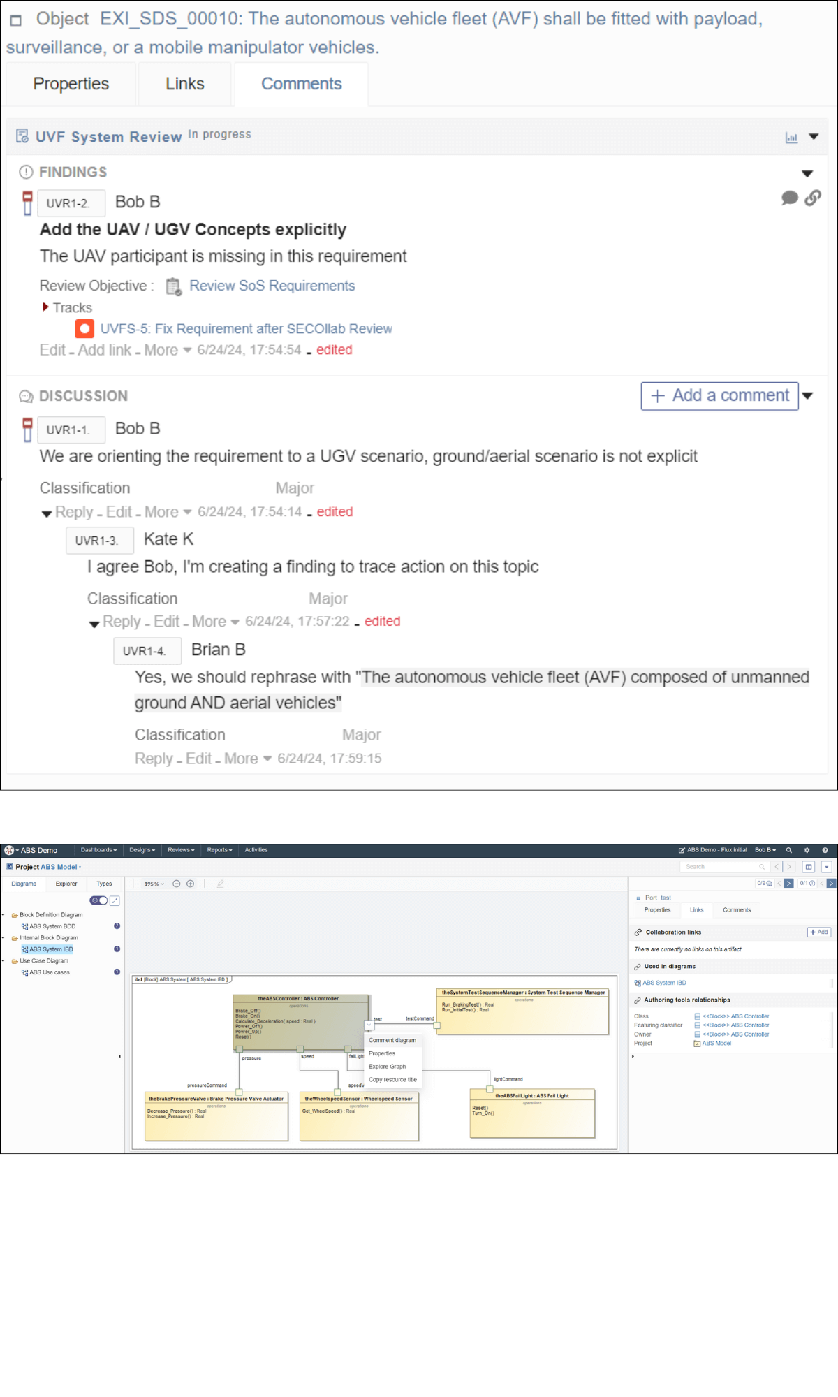Switch to the Types tab in ABS Demo

click(x=104, y=884)
